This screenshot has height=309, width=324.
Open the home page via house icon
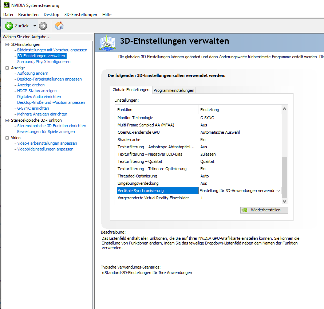(59, 26)
